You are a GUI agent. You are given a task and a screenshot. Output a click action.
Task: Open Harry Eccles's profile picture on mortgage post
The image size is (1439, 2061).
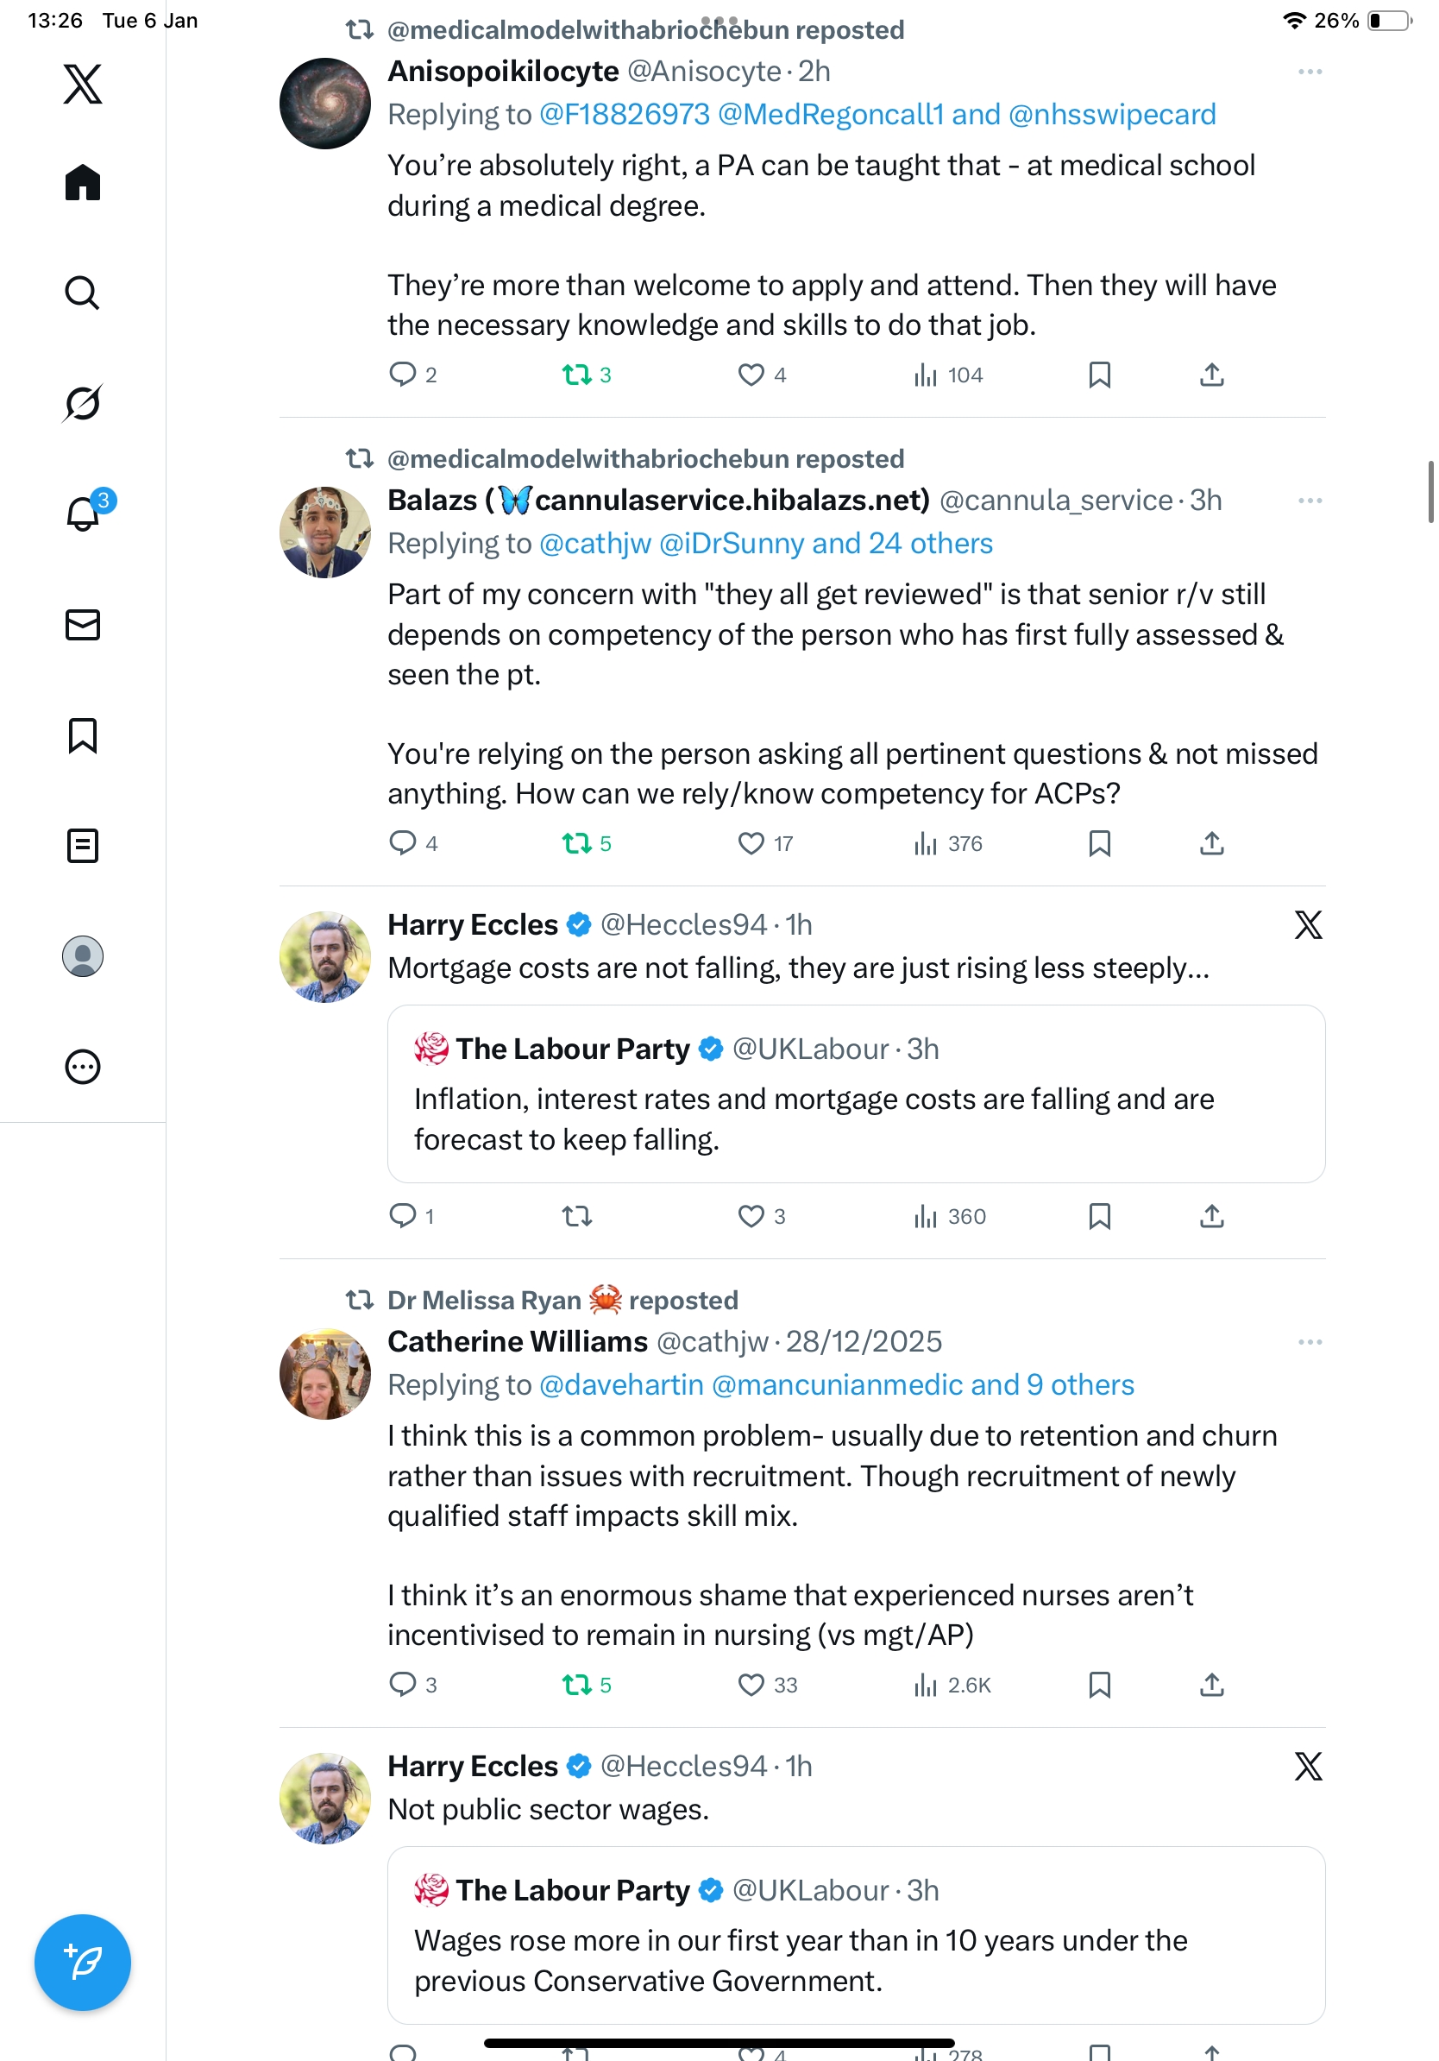click(x=324, y=957)
